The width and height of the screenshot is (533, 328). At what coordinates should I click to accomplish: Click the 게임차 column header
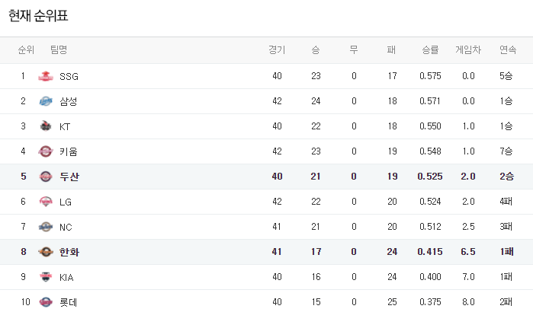pyautogui.click(x=468, y=50)
